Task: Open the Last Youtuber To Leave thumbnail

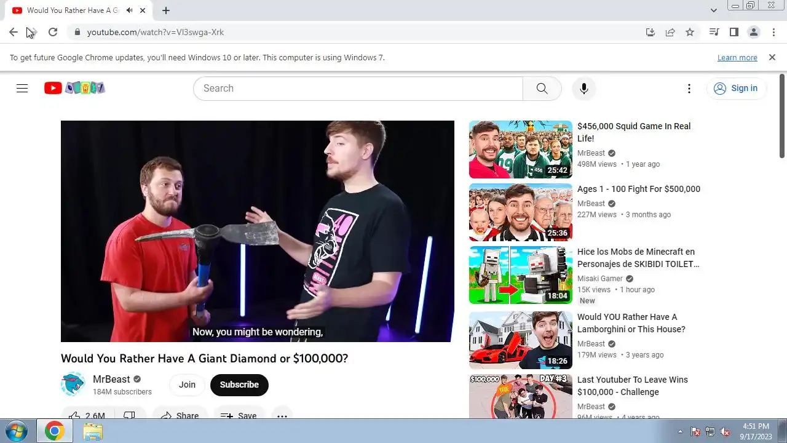Action: [x=521, y=396]
